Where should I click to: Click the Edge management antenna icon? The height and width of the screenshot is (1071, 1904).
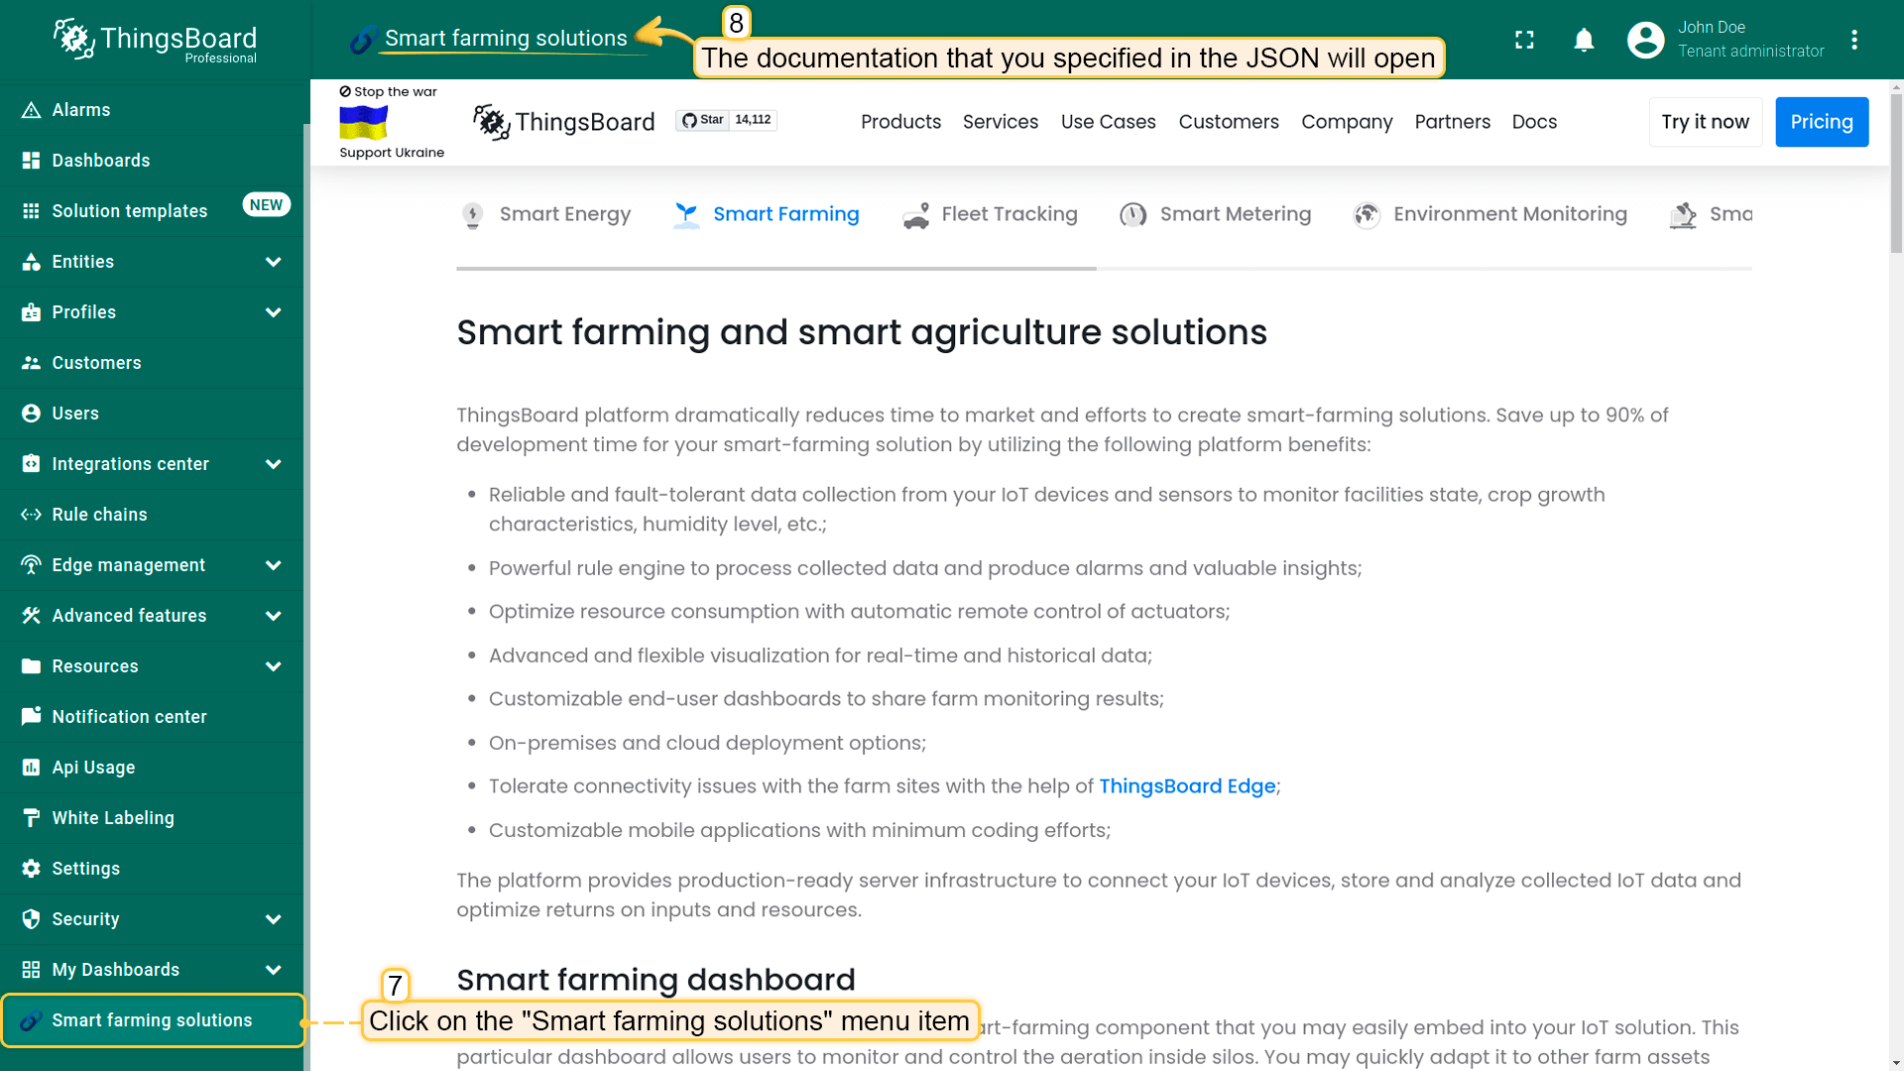coord(31,565)
